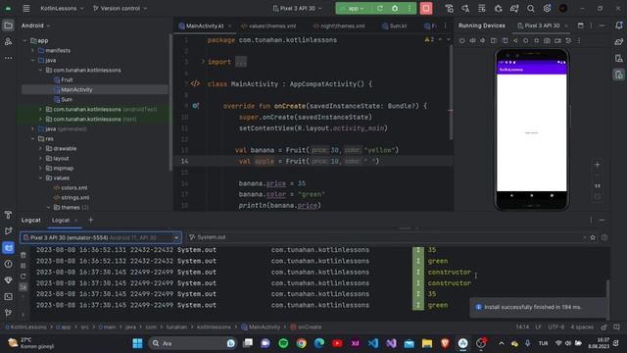
Task: Pause Logcat output
Action: (24, 266)
